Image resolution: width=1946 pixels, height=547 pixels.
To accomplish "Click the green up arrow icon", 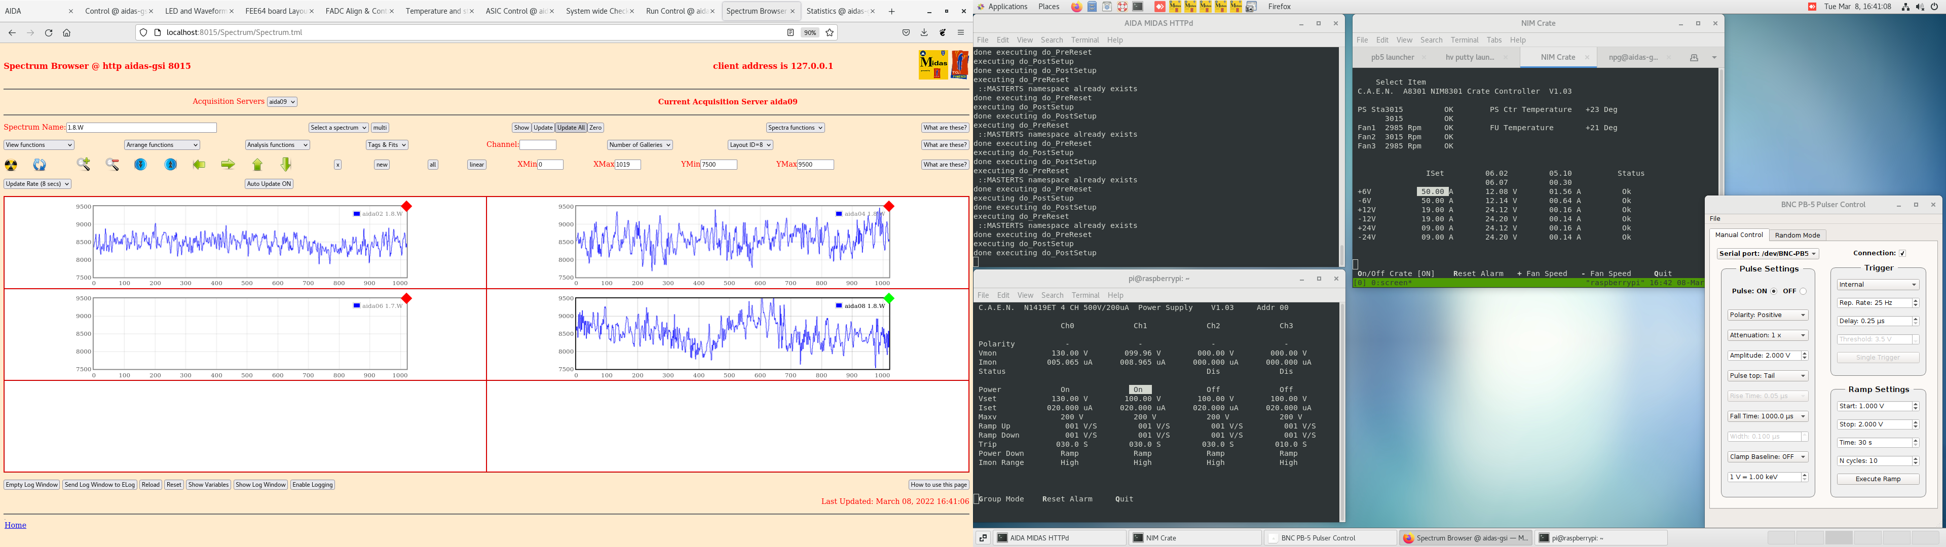I will pyautogui.click(x=257, y=165).
